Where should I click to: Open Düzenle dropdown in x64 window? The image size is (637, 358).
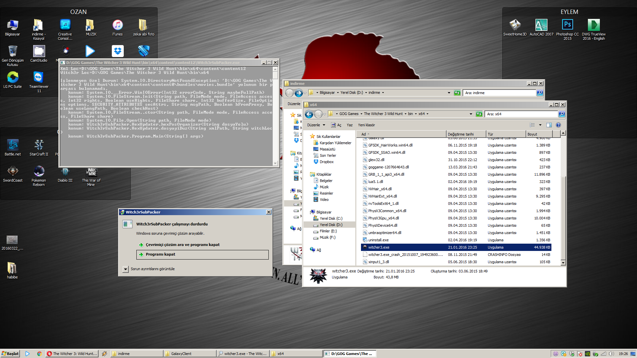click(x=316, y=125)
